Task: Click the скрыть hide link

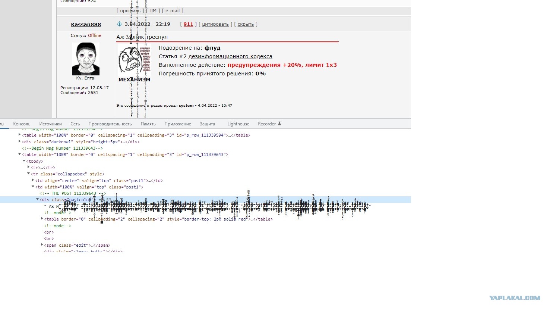Action: pos(246,24)
